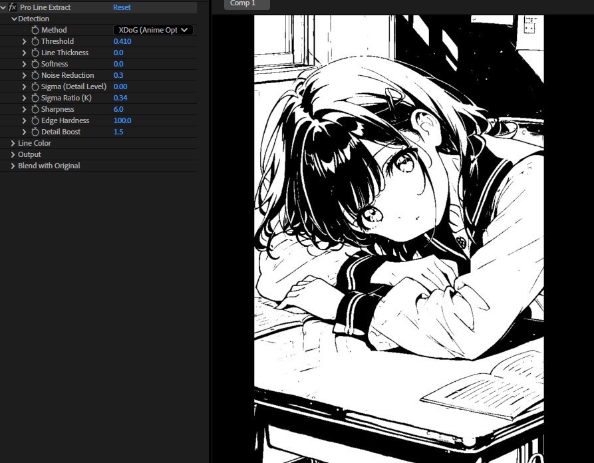Screen dimensions: 594x463
Task: Switch to the Comp 1 tab
Action: tap(247, 4)
